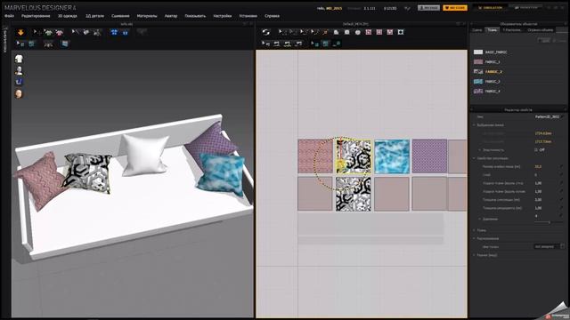Open the 3D одежда menu
The height and width of the screenshot is (320, 570).
(x=68, y=16)
